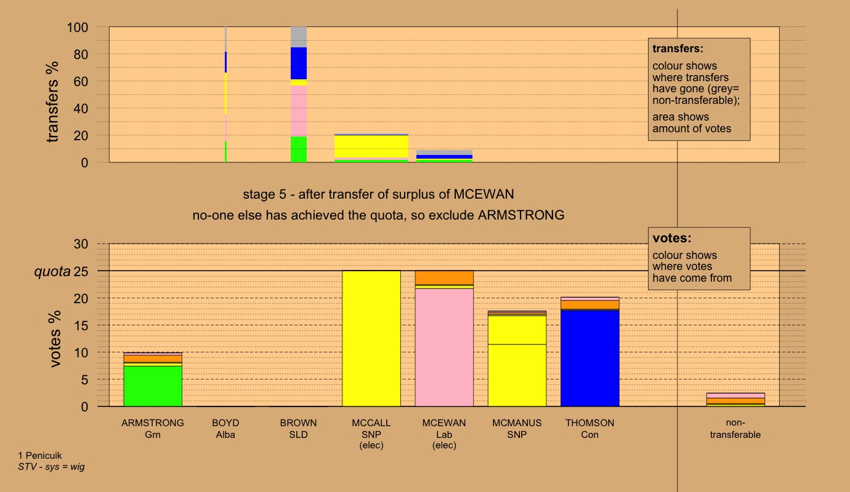Click the BOYD Alba candidate label
The width and height of the screenshot is (850, 492).
point(225,429)
